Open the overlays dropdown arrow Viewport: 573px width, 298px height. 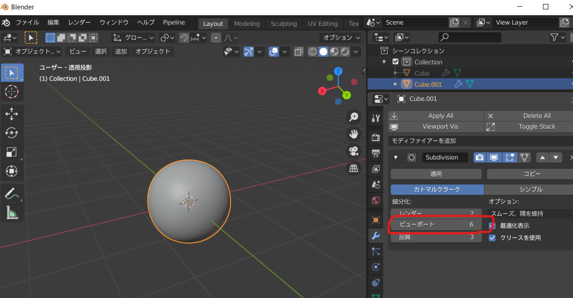(285, 51)
